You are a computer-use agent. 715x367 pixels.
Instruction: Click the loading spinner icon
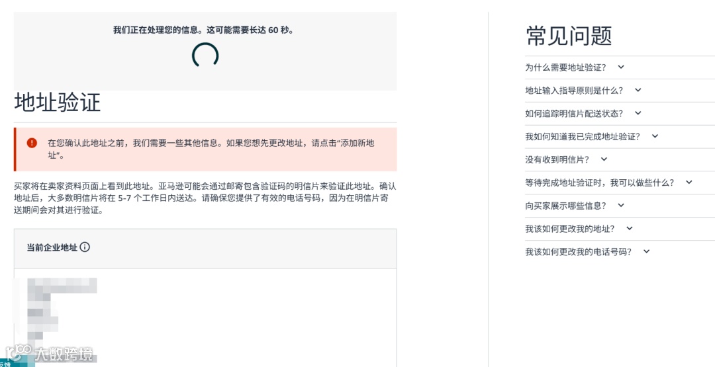[205, 55]
